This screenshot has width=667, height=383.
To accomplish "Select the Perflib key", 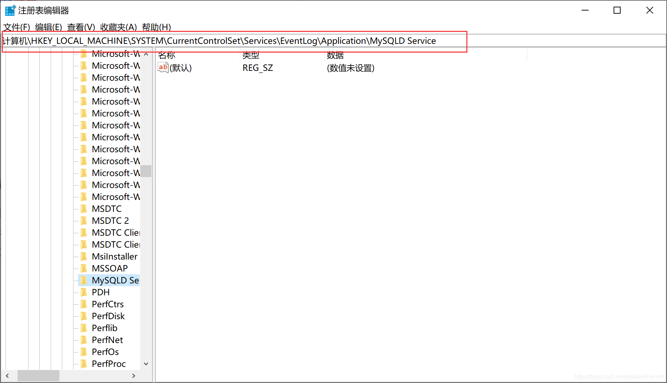I will (x=104, y=328).
